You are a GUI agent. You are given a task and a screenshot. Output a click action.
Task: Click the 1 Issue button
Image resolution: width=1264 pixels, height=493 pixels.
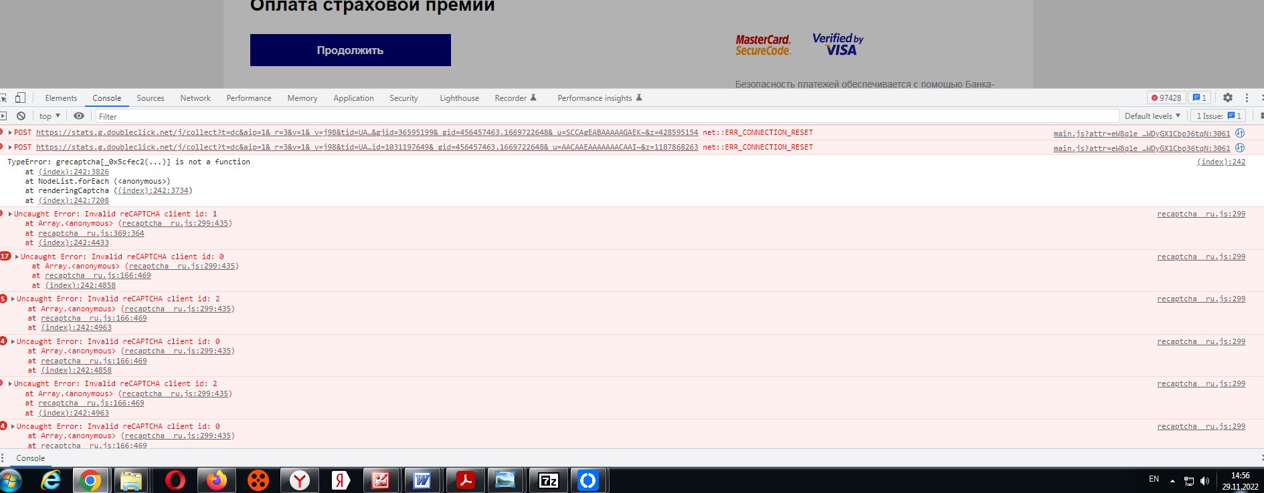tap(1218, 116)
